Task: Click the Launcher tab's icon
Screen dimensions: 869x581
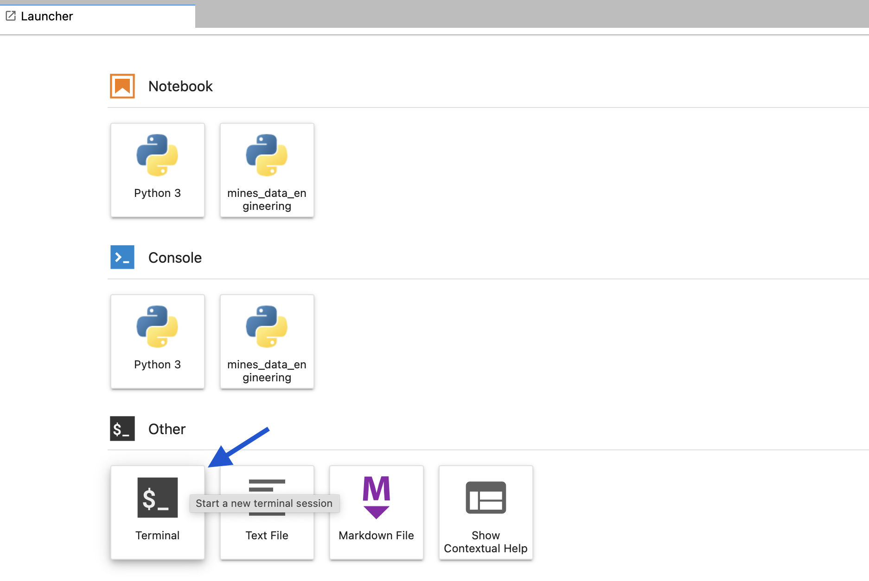Action: click(x=11, y=16)
